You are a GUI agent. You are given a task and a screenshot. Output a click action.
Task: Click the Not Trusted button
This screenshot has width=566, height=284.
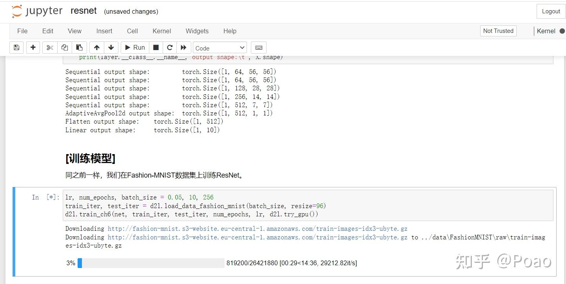(498, 31)
